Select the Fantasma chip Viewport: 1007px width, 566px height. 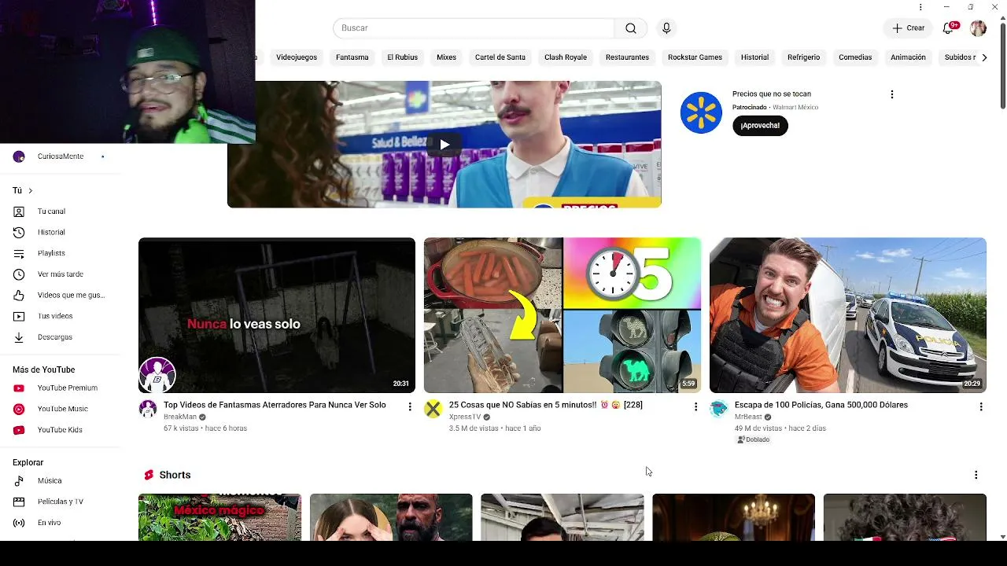pyautogui.click(x=352, y=57)
